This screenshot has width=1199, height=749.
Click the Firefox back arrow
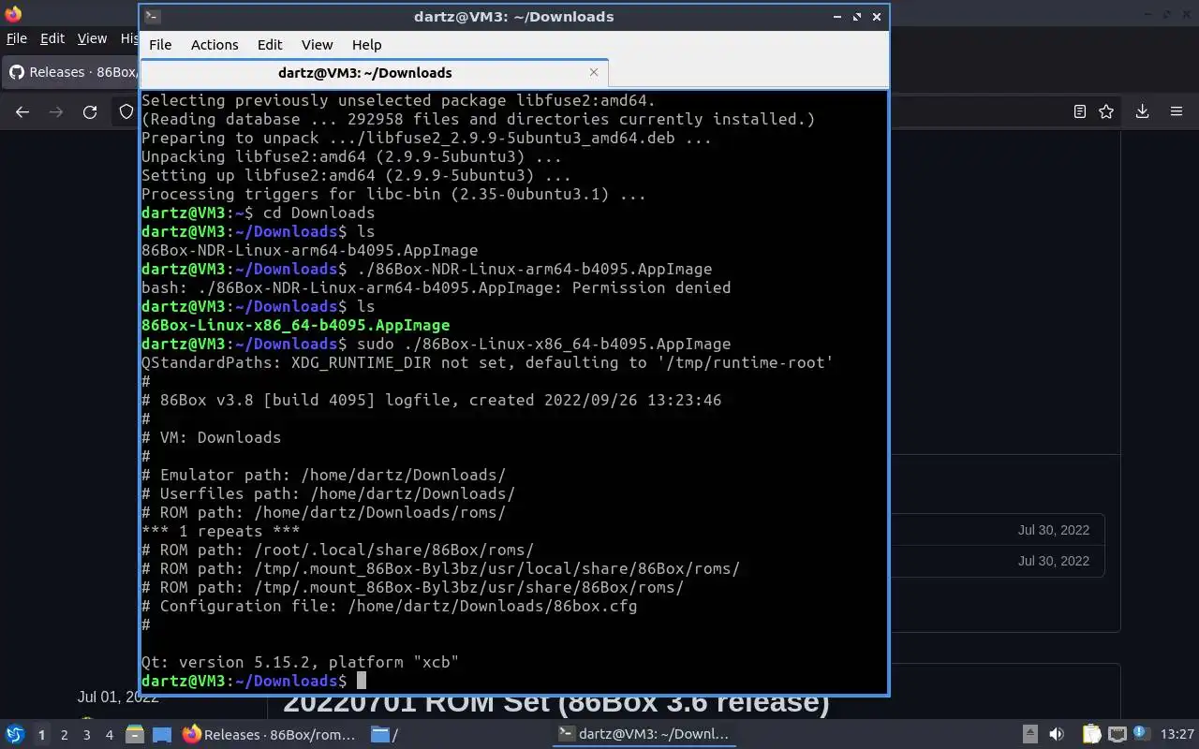[22, 112]
